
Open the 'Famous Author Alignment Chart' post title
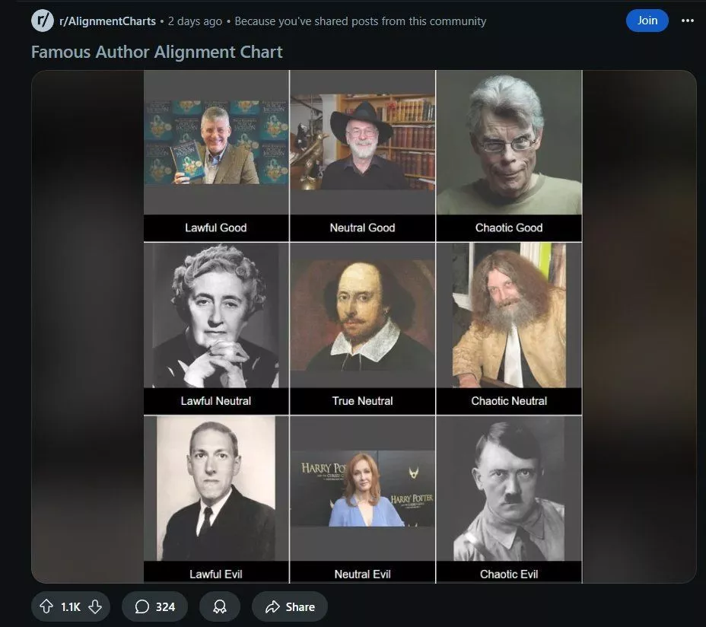[157, 52]
